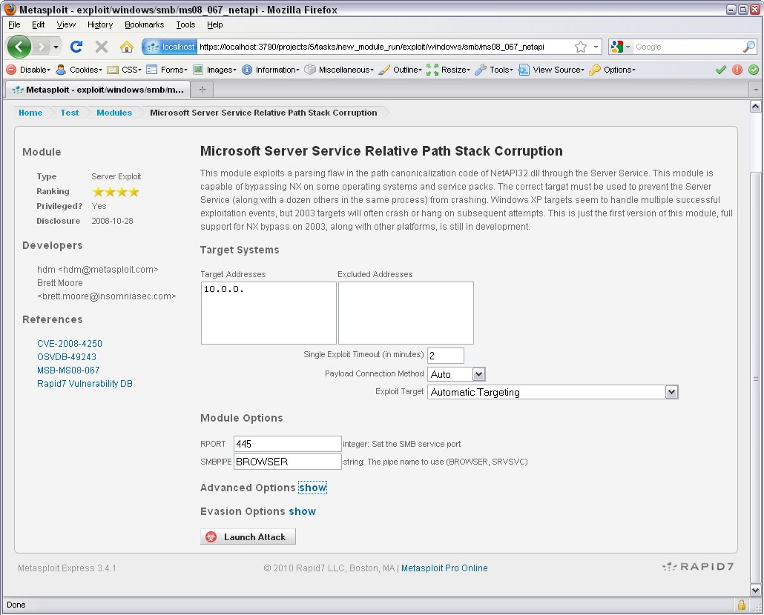Open the Outline developer toolbar menu

click(x=400, y=70)
